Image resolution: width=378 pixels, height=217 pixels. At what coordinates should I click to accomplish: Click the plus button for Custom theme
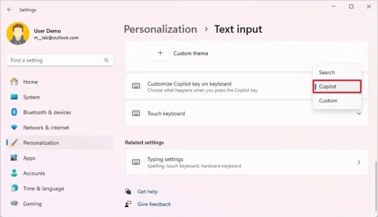(160, 53)
